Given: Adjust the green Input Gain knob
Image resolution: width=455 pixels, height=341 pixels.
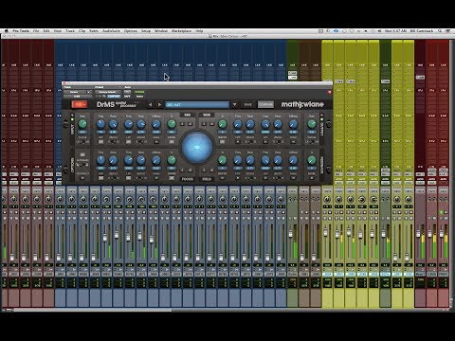Looking at the screenshot, I should coord(82,124).
